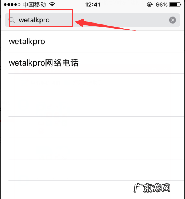Tap the fourth blank suggestion row
The image size is (185, 199).
click(96, 106)
